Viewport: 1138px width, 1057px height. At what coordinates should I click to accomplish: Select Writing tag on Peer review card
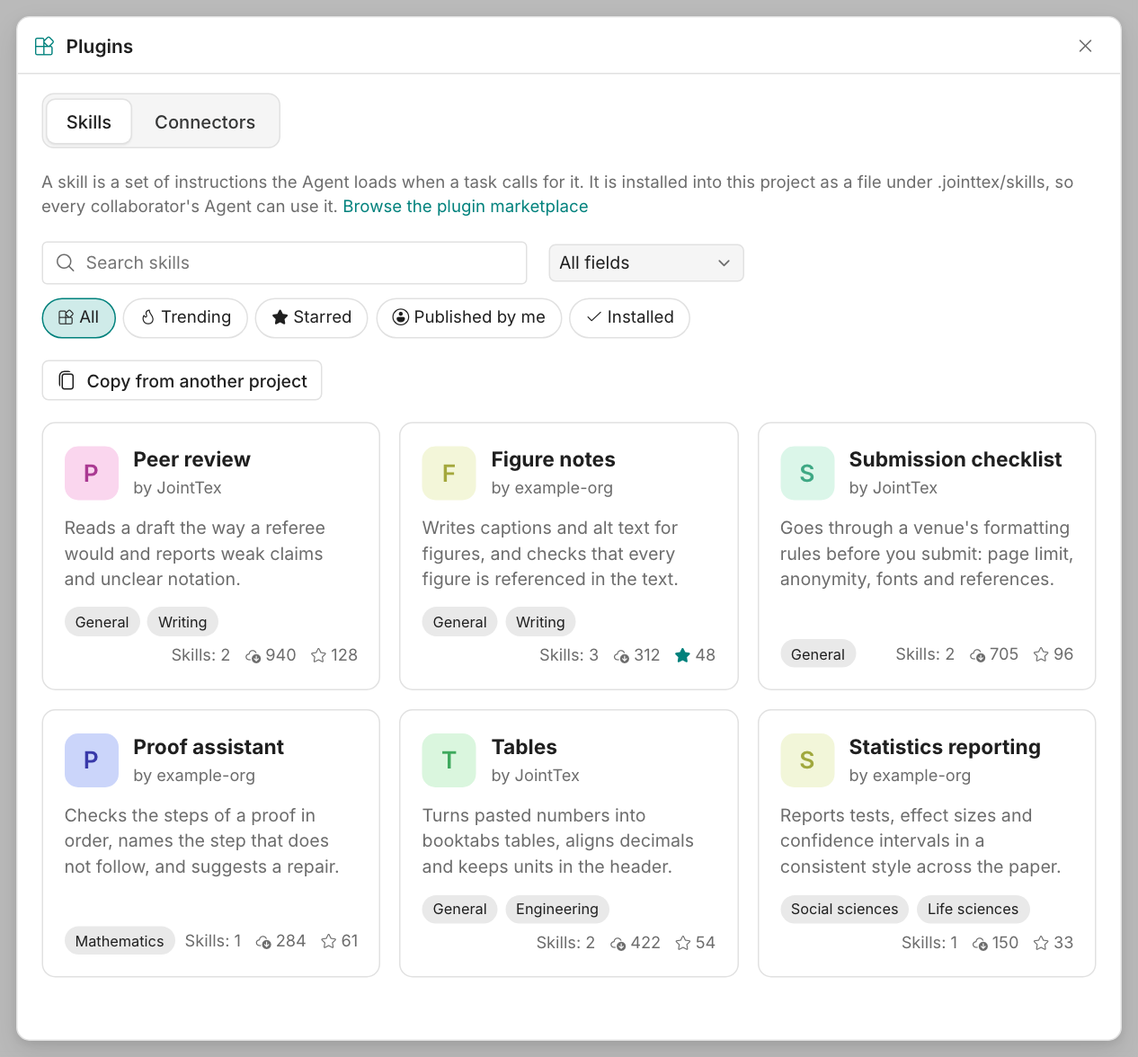coord(182,622)
